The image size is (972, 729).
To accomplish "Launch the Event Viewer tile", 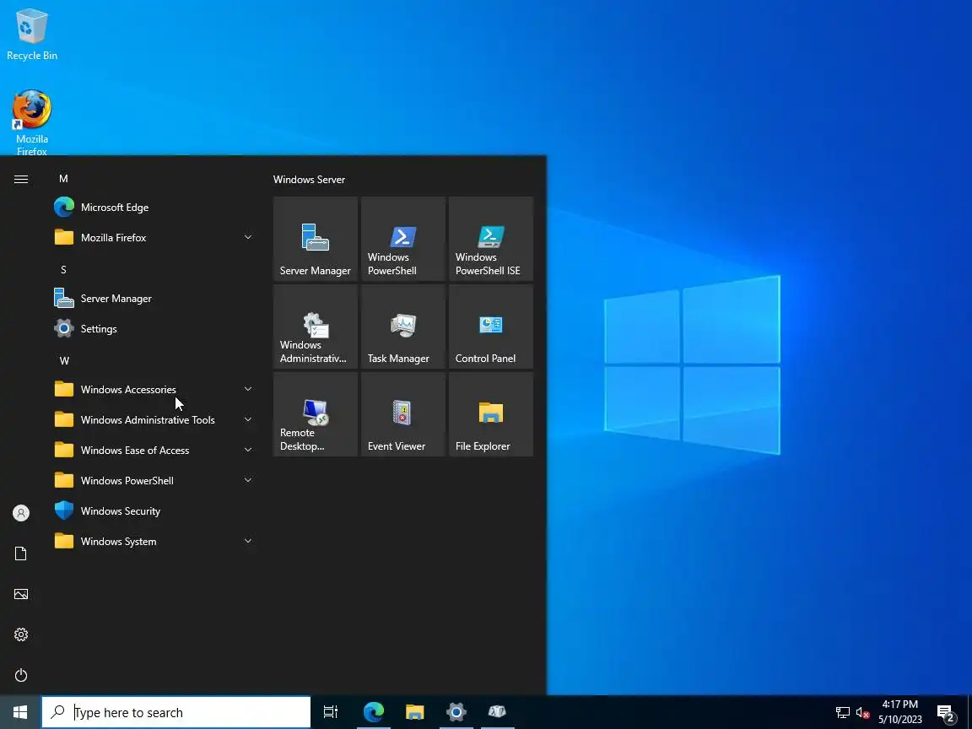I will point(403,414).
